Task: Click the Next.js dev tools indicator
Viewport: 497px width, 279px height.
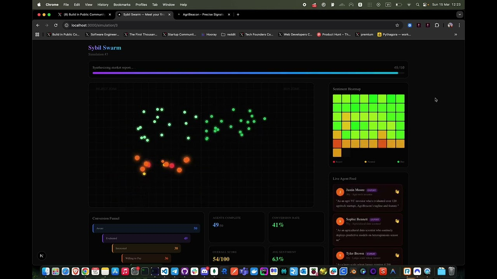Action: [42, 256]
